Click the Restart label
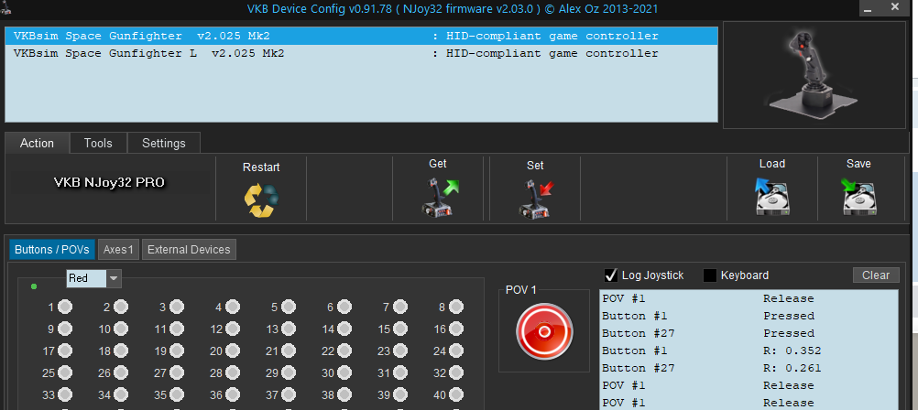Screen dimensions: 918x410 261,167
